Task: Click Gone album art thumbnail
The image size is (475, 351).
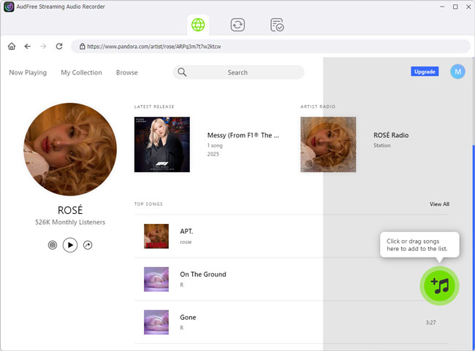Action: [x=156, y=323]
